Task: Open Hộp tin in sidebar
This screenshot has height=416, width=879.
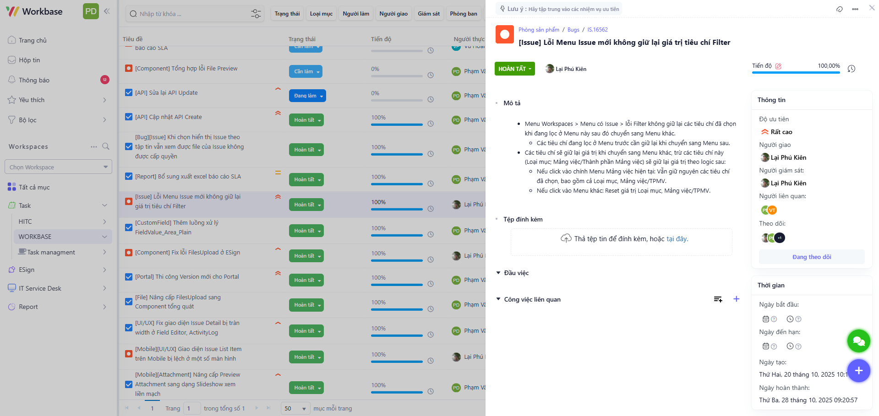Action: 29,60
